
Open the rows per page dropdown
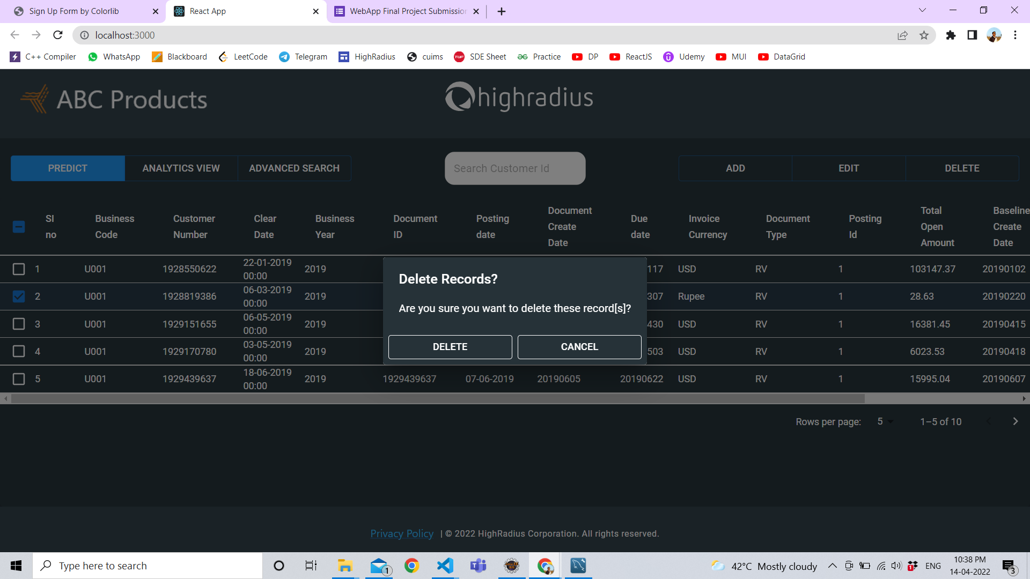tap(884, 422)
